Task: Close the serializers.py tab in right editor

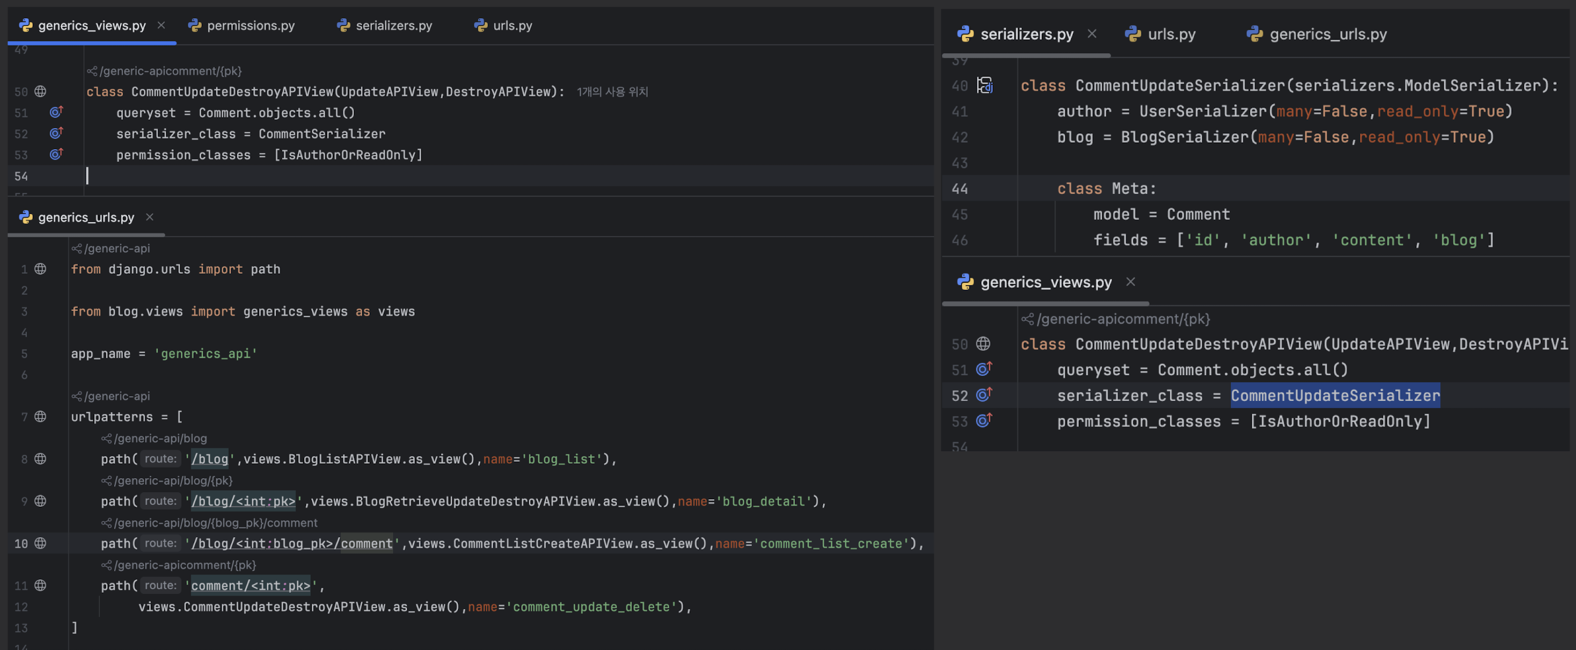Action: coord(1092,34)
